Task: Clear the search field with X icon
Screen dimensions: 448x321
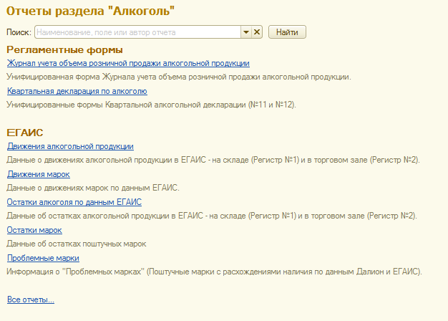Action: (x=257, y=32)
